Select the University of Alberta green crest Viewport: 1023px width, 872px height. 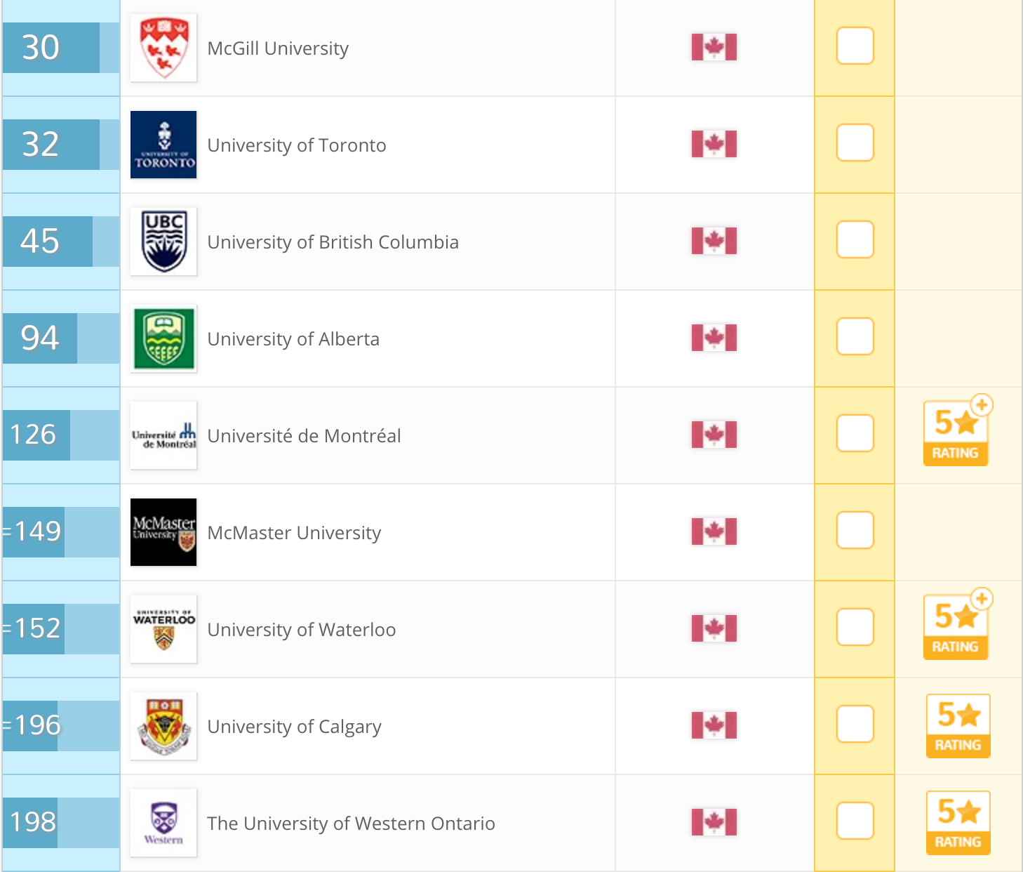tap(163, 338)
